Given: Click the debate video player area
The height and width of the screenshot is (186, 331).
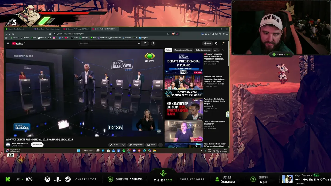Looking at the screenshot, I should coord(84,92).
